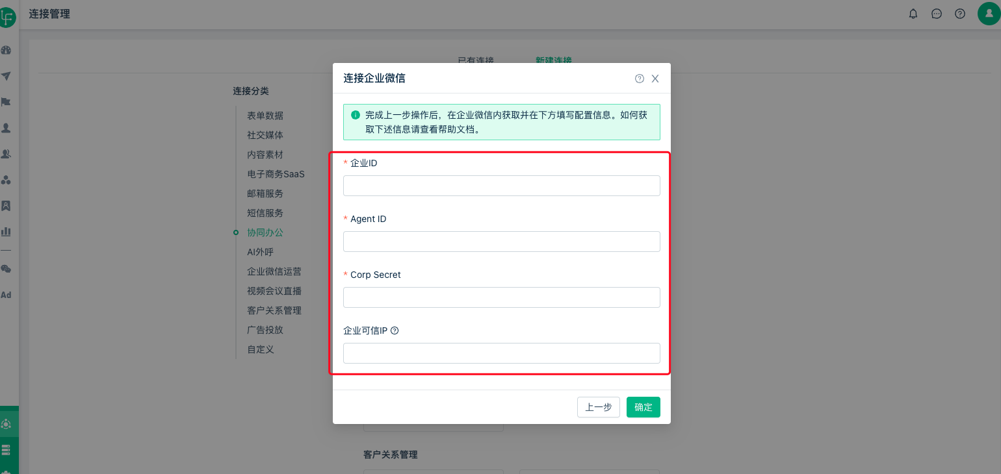Switch to the 已有连接 tab
Viewport: 1001px width, 474px height.
tap(476, 60)
